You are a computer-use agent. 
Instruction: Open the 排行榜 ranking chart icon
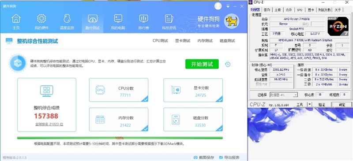tap(144, 18)
